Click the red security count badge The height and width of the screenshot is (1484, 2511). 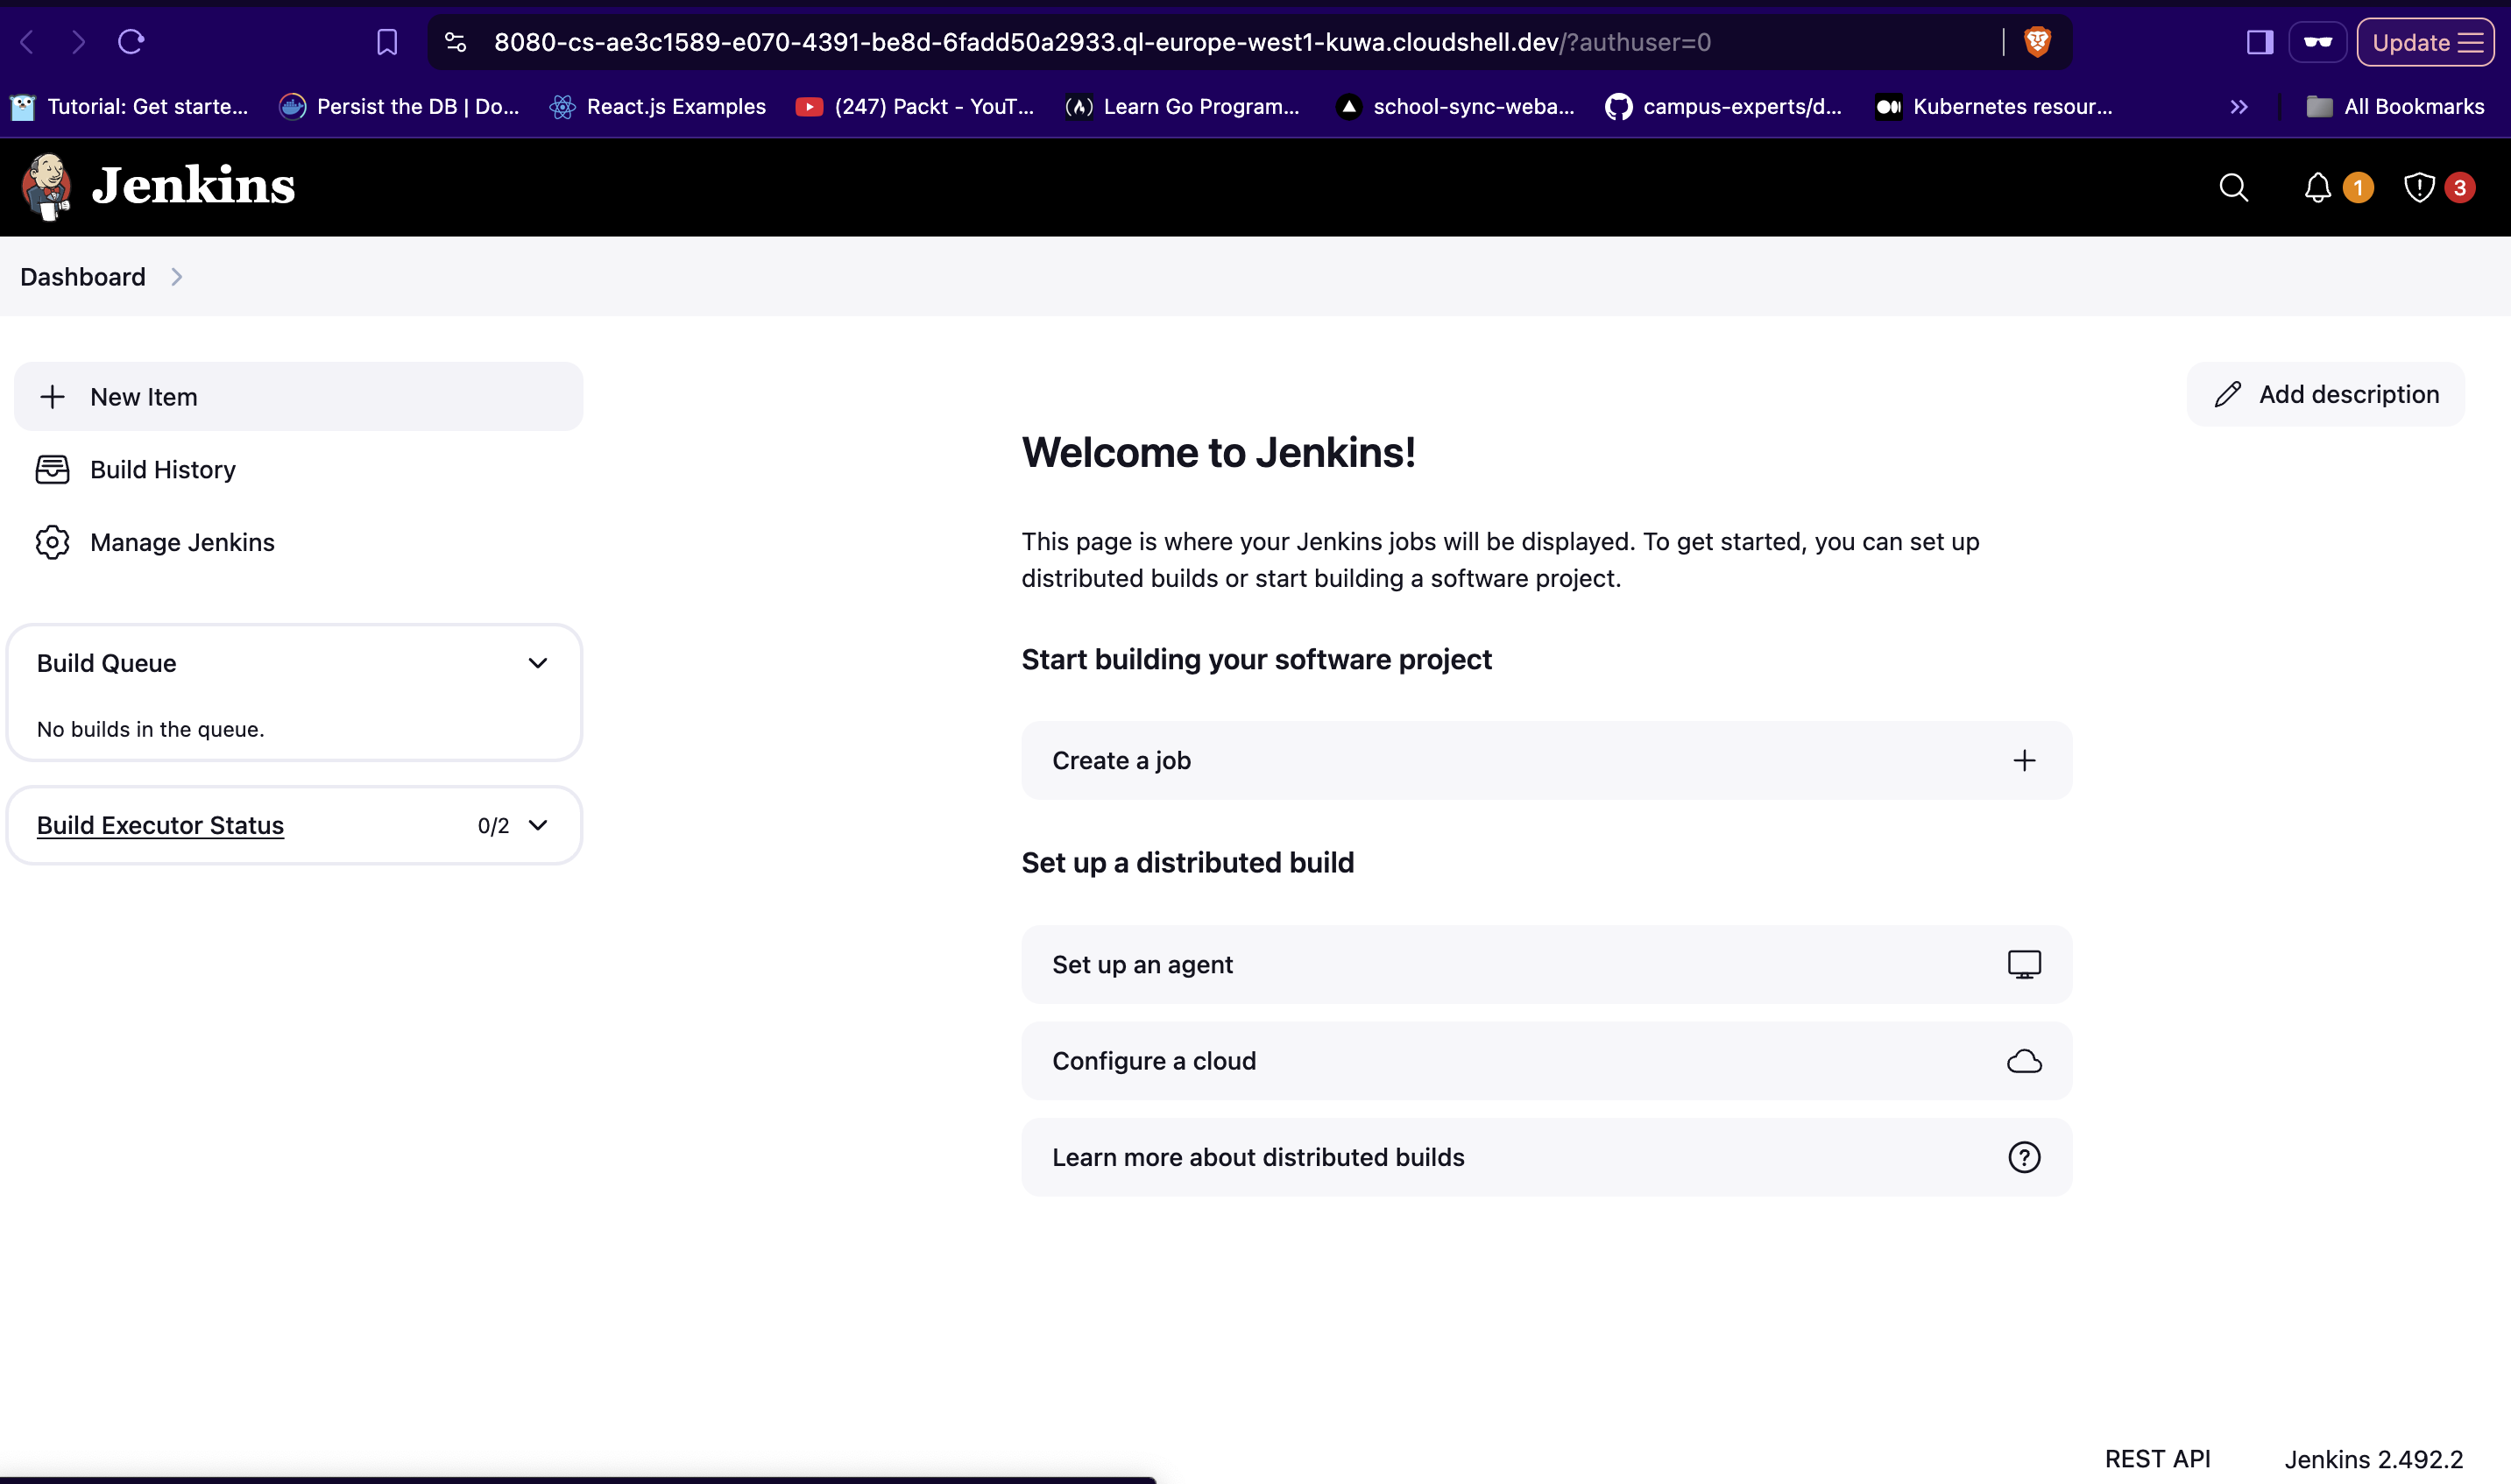pos(2459,188)
